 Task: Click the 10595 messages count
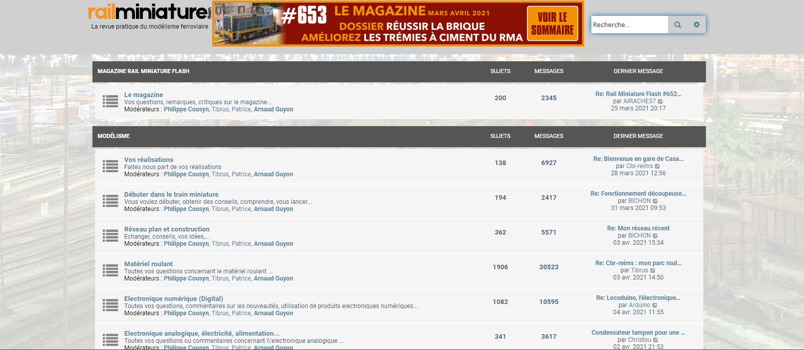(x=549, y=302)
